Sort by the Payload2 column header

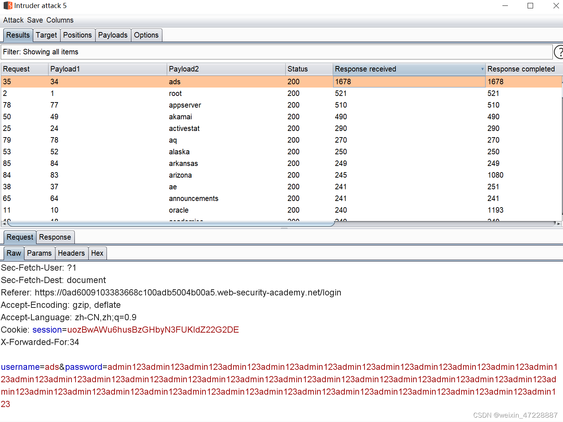click(226, 69)
